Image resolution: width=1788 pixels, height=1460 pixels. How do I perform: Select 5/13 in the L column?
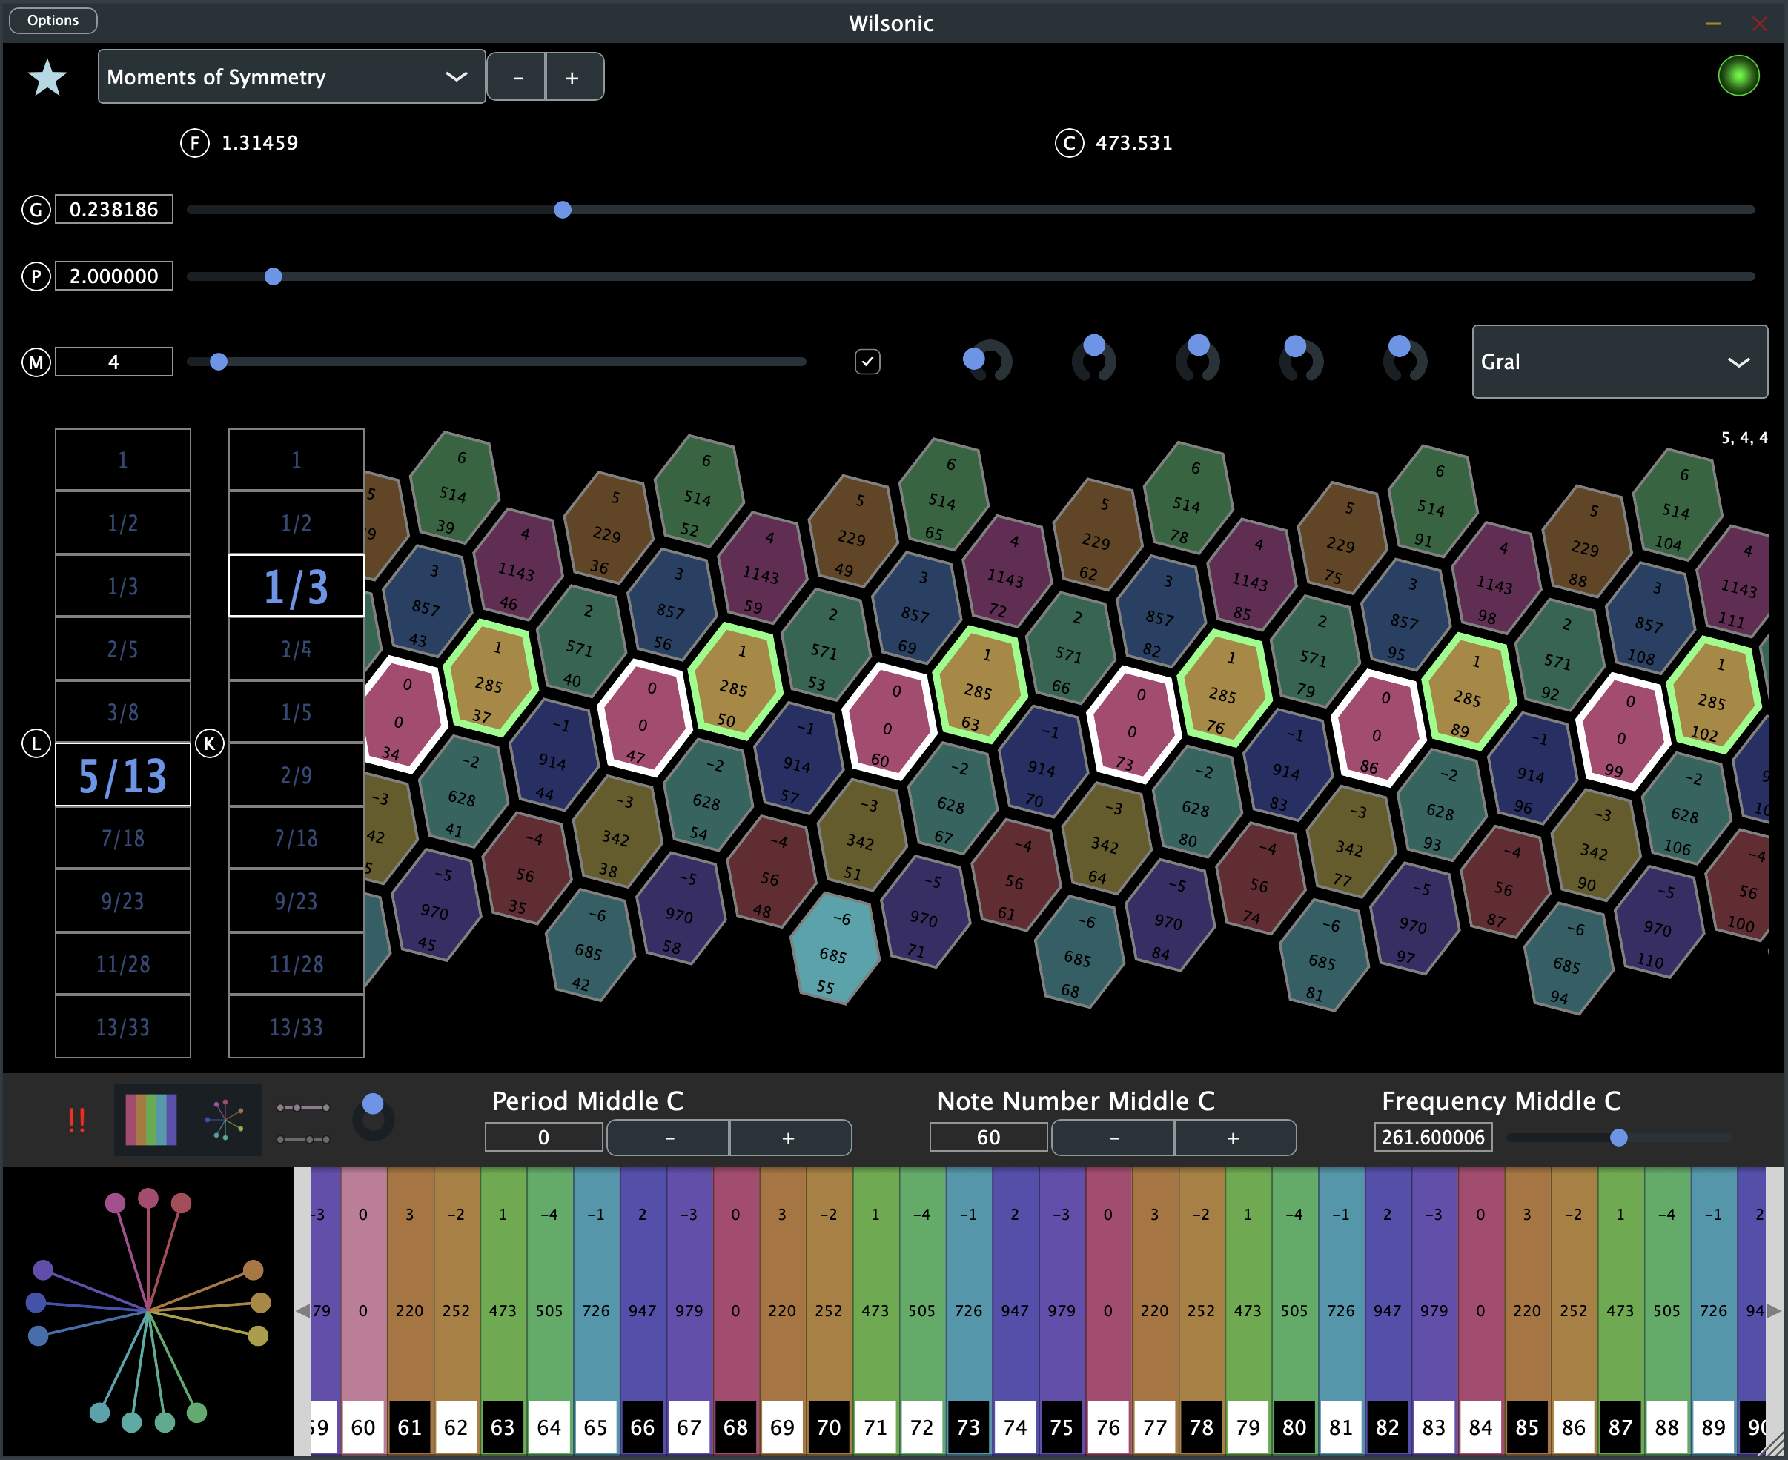point(123,774)
